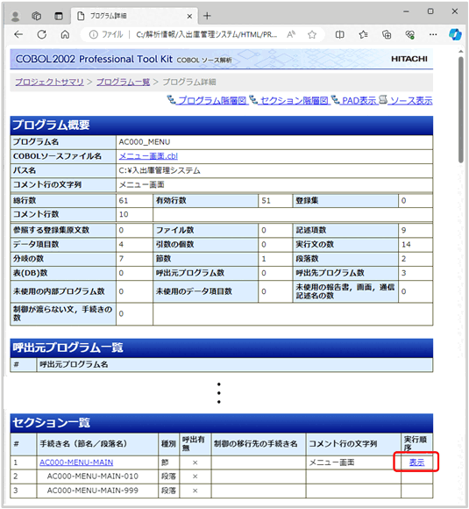Open the settings and more menu
Viewport: 469px width, 509px height.
pyautogui.click(x=433, y=34)
